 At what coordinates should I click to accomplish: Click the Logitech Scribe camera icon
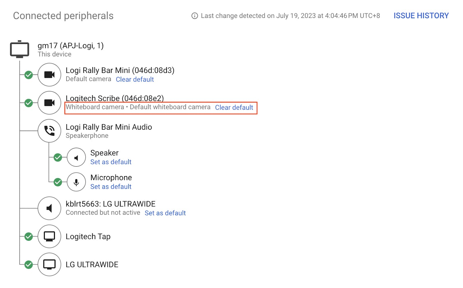pos(49,103)
